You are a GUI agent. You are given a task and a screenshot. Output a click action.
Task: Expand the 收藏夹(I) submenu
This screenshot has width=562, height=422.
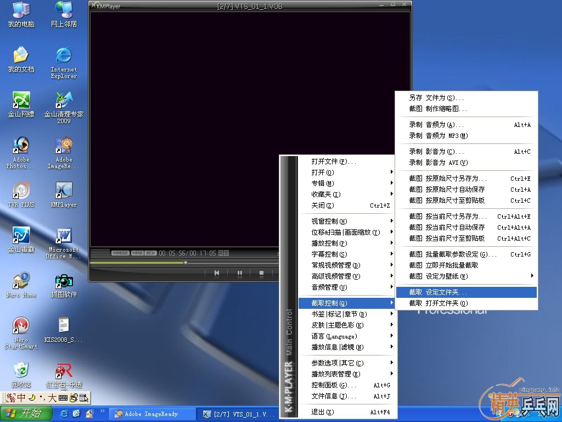pyautogui.click(x=346, y=195)
